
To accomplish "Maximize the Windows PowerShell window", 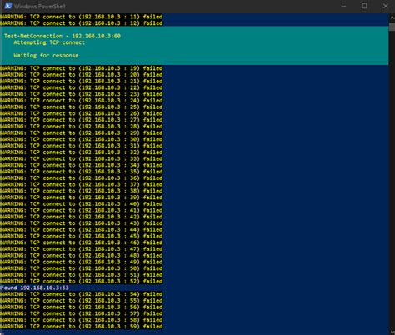I will (364, 6).
